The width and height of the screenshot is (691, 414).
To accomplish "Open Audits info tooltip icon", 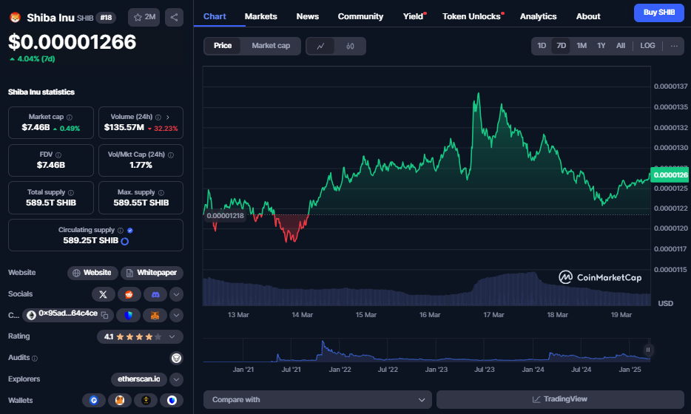I will point(35,358).
